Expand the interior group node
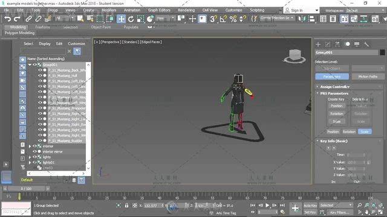Viewport: 387px width, 217px height. (x=30, y=146)
